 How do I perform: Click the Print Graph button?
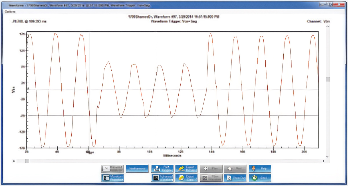(x=162, y=168)
